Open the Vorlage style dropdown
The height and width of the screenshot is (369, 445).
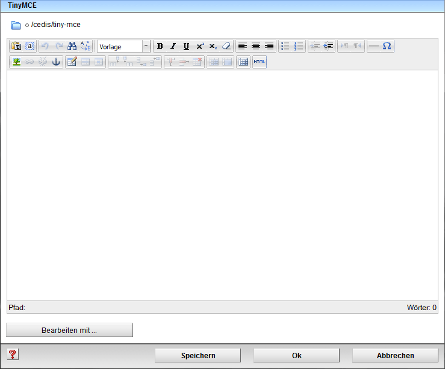click(x=123, y=46)
